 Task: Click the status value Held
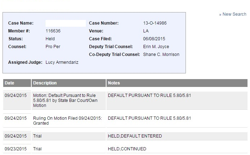click(50, 39)
